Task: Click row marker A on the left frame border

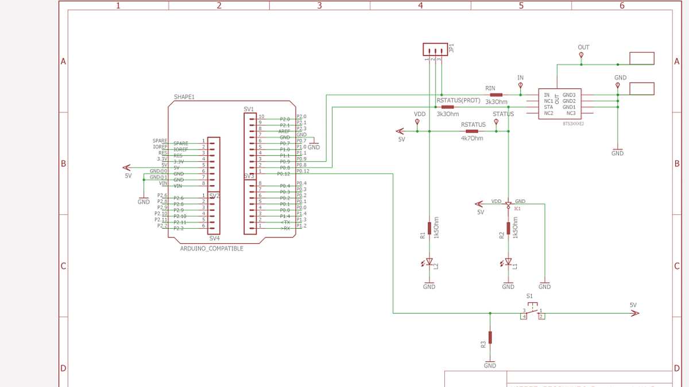Action: click(x=62, y=61)
